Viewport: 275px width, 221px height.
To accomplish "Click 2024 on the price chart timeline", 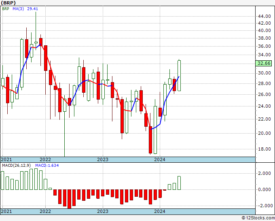I will [x=160, y=159].
